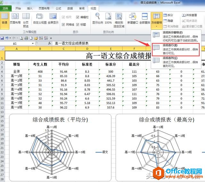205x182 pixels.
Task: Choose Freeze Top Row (冻结首行)
Action: pos(176,49)
